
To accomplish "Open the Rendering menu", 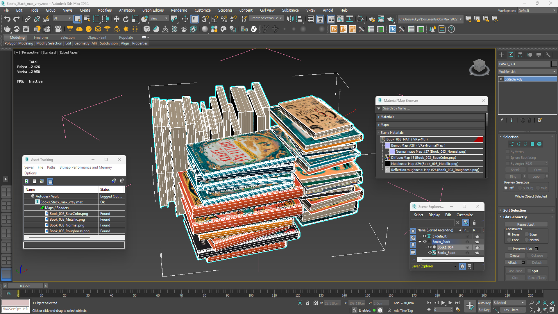I will click(179, 10).
